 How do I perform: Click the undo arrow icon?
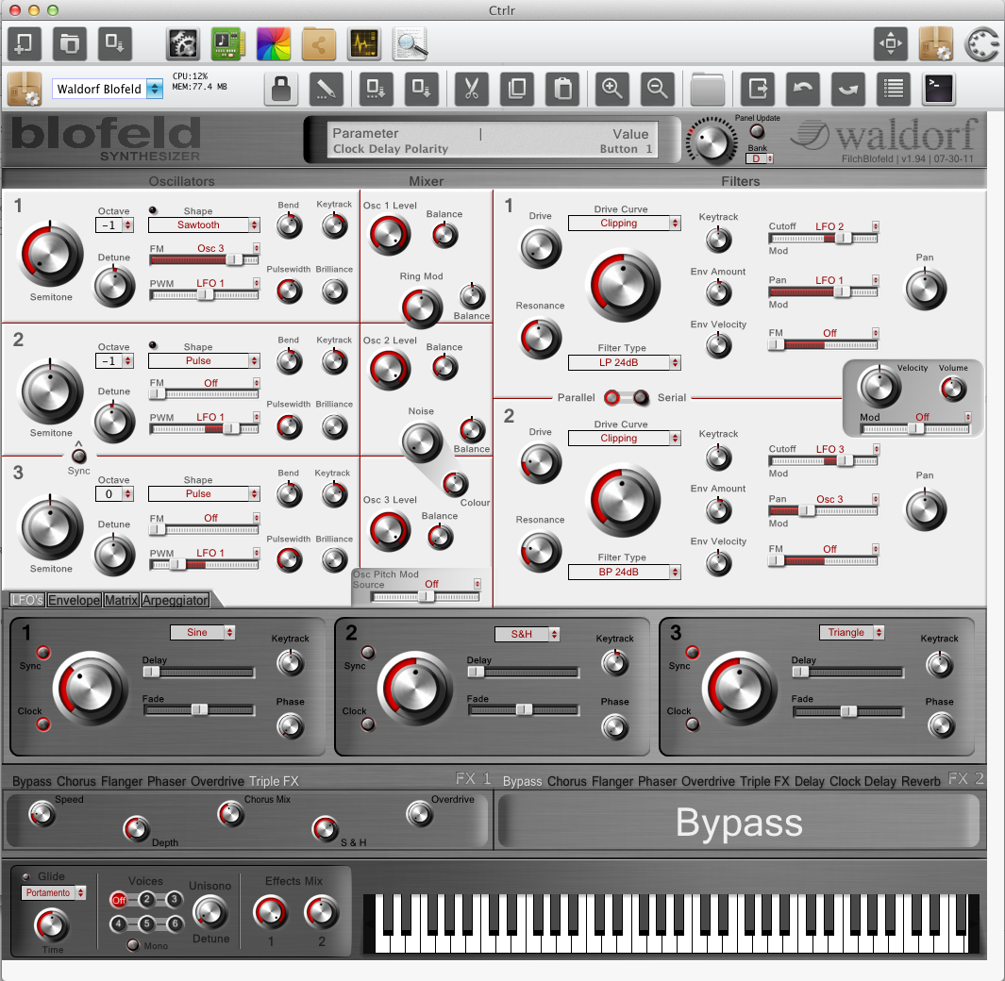pos(803,90)
